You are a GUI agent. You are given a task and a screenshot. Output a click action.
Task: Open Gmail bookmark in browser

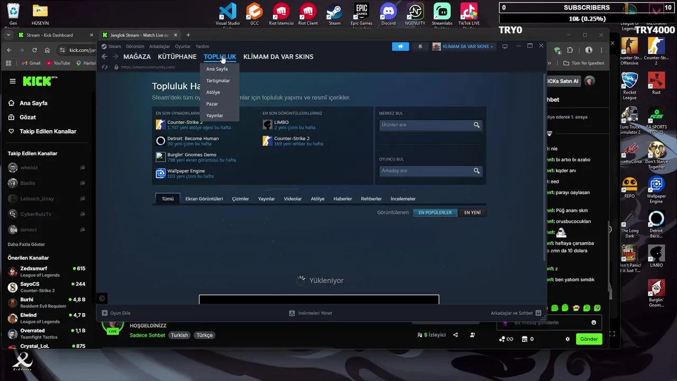click(x=31, y=63)
